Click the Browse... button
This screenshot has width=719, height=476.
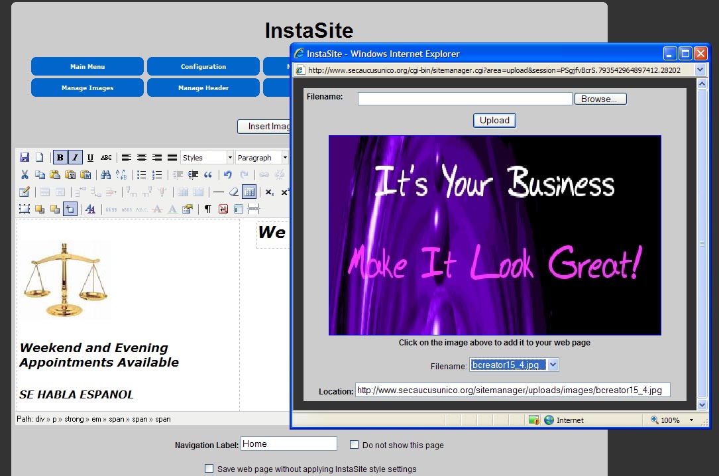[599, 99]
